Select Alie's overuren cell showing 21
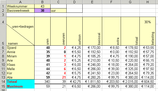 (58, 77)
